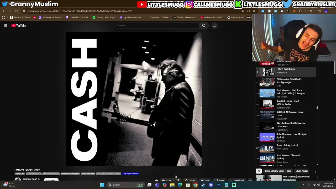Open the Post Malone I Had Some Help thumbnail
Viewport: 336px width, 189px height.
point(267,93)
